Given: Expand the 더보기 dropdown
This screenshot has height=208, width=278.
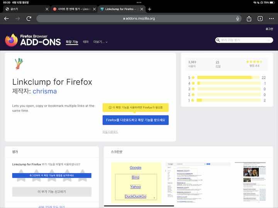Looking at the screenshot, I should click(100, 42).
